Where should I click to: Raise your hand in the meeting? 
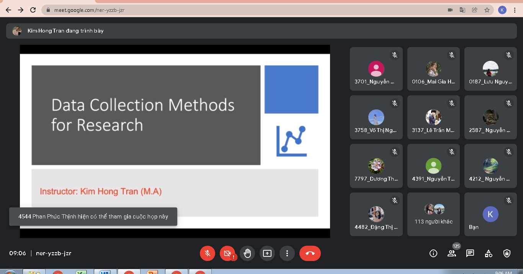pos(247,253)
